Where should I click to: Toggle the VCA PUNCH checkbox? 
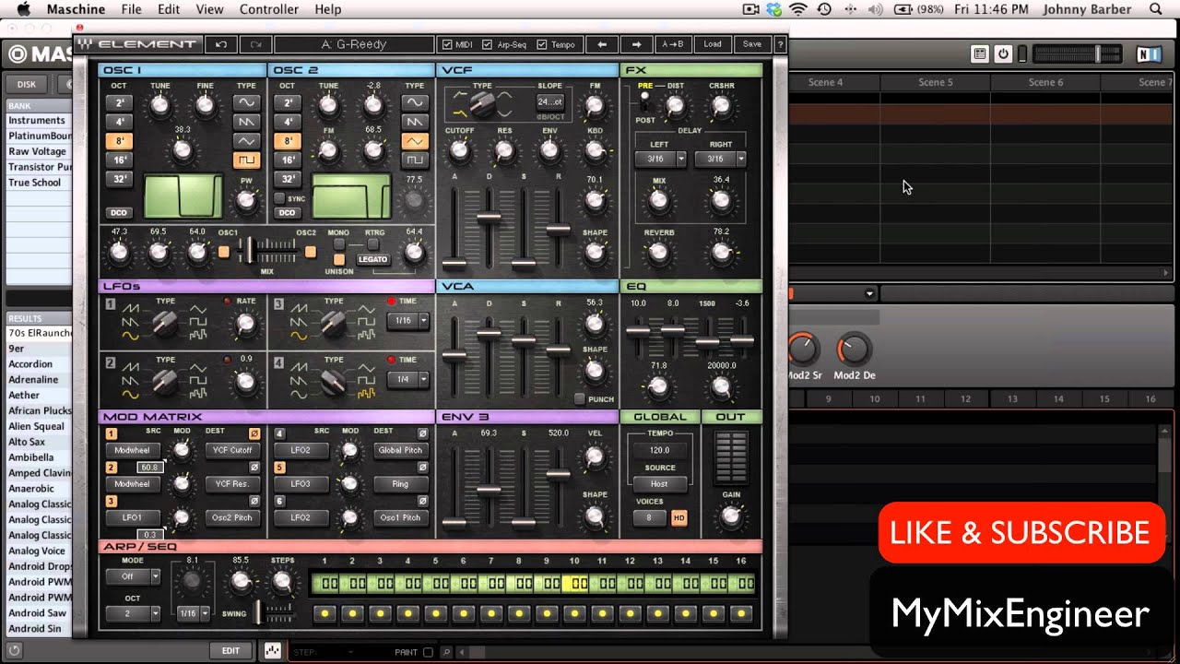(579, 399)
